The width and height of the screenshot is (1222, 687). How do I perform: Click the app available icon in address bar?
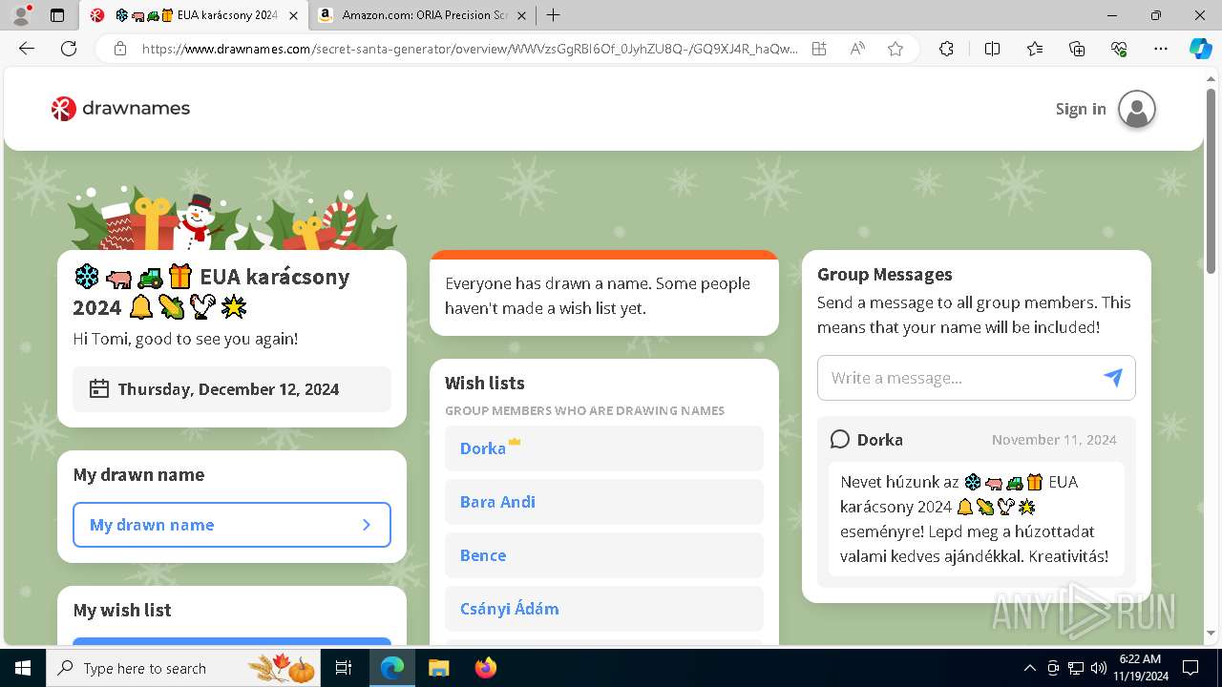[819, 49]
